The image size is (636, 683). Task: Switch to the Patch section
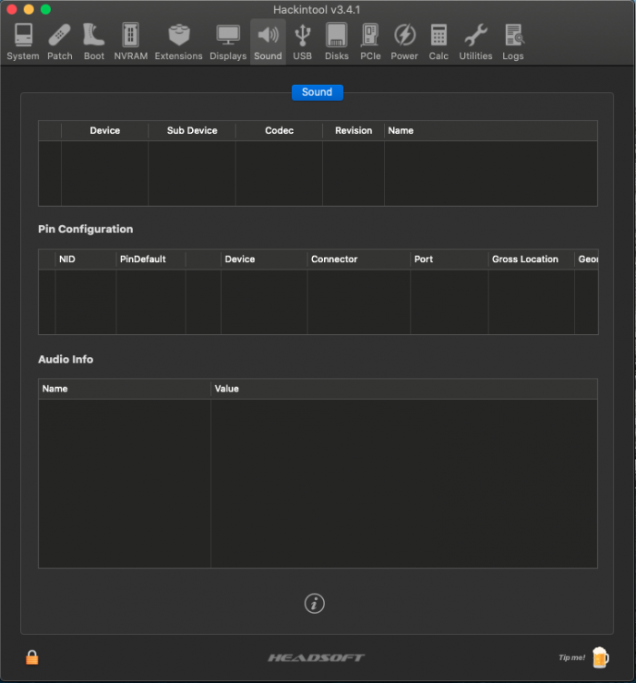pyautogui.click(x=60, y=42)
